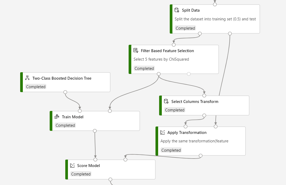Select the Train Model module icon
This screenshot has height=185, width=286.
[57, 117]
